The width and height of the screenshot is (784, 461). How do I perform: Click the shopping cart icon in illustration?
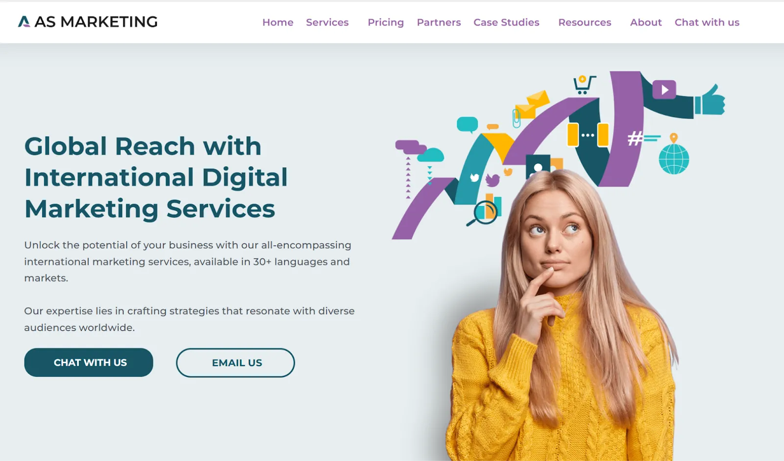(585, 85)
